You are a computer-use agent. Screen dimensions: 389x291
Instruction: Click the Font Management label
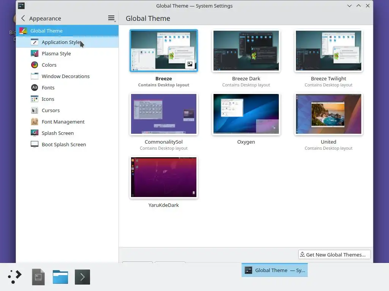pyautogui.click(x=63, y=122)
